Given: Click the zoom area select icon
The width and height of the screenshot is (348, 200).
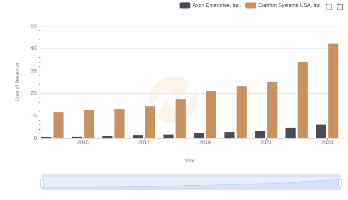Looking at the screenshot, I should [x=329, y=7].
